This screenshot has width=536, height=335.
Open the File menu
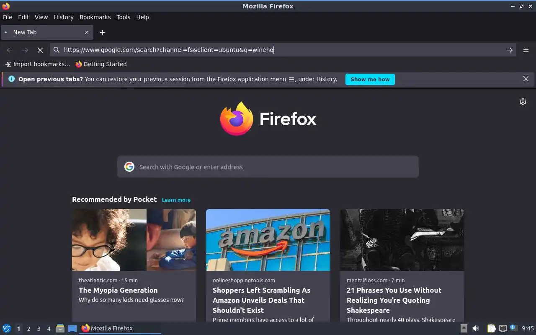pos(8,17)
